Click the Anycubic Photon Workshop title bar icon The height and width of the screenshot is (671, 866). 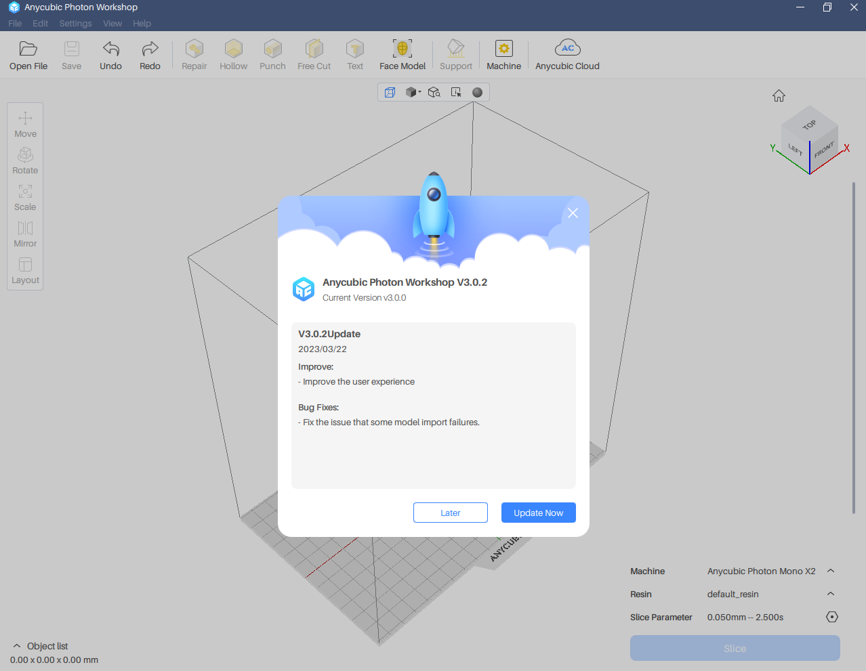pyautogui.click(x=14, y=7)
